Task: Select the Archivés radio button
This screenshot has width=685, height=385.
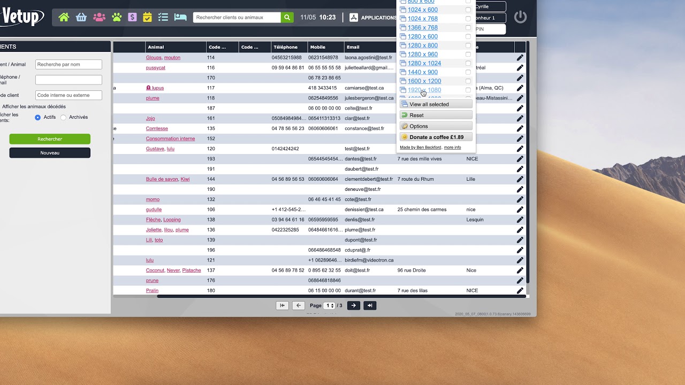Action: pos(64,118)
